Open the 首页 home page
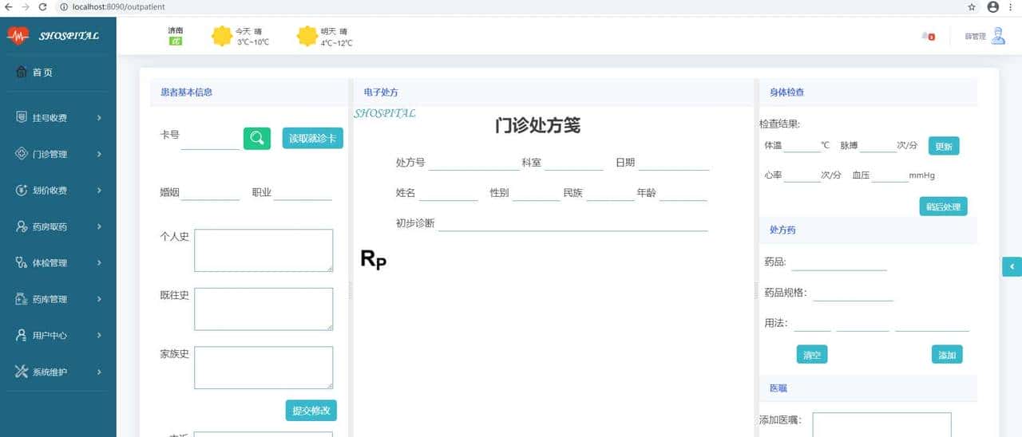 pos(34,73)
